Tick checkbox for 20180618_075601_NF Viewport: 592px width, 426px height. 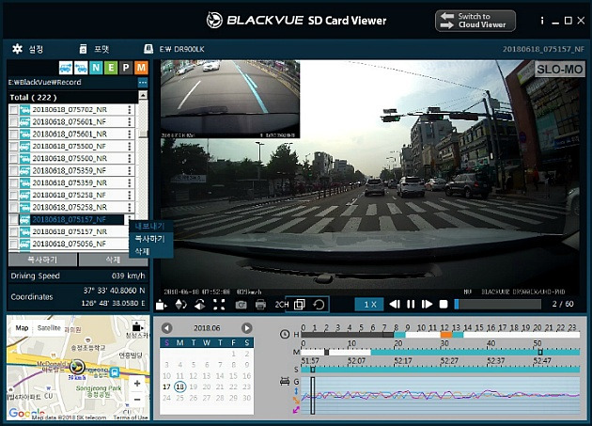[x=14, y=122]
